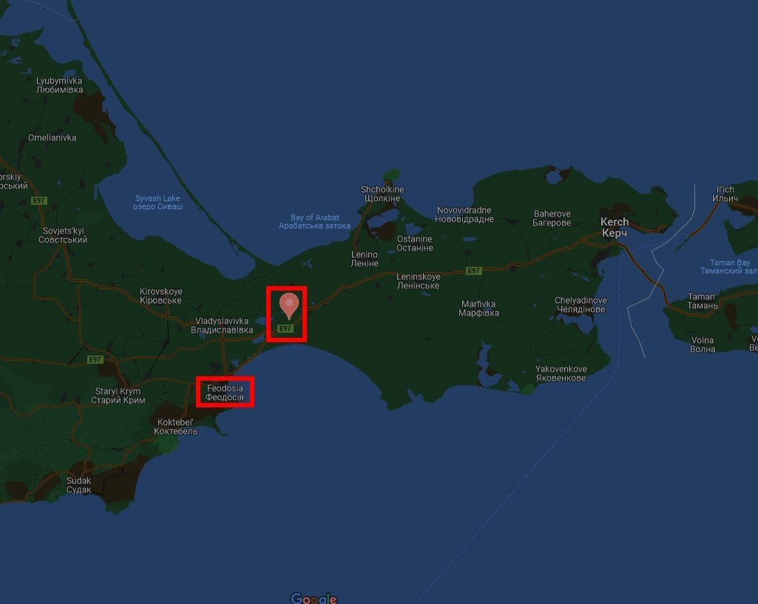Click the Google logo at the bottom
The height and width of the screenshot is (604, 758).
click(314, 598)
